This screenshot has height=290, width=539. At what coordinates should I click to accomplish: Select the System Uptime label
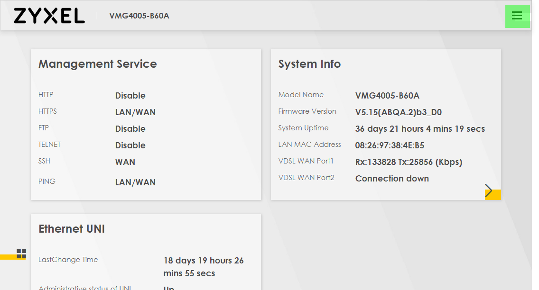coord(304,128)
